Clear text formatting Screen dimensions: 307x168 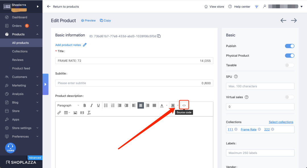coord(89,112)
